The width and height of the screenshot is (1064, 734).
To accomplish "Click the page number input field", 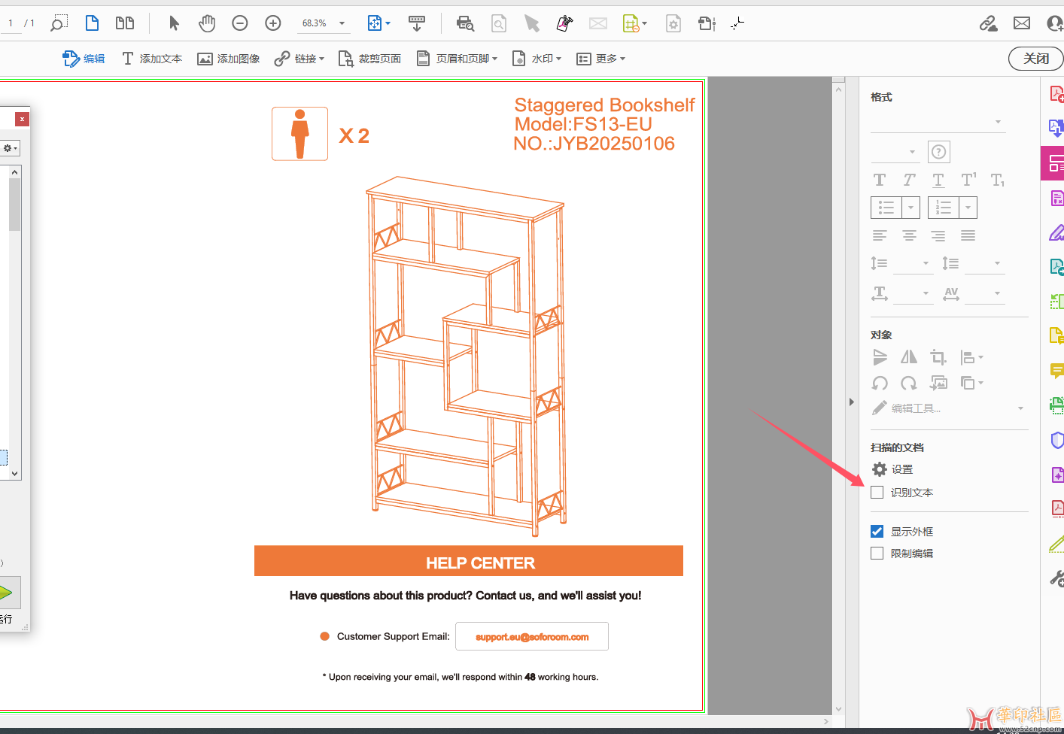I will point(11,23).
